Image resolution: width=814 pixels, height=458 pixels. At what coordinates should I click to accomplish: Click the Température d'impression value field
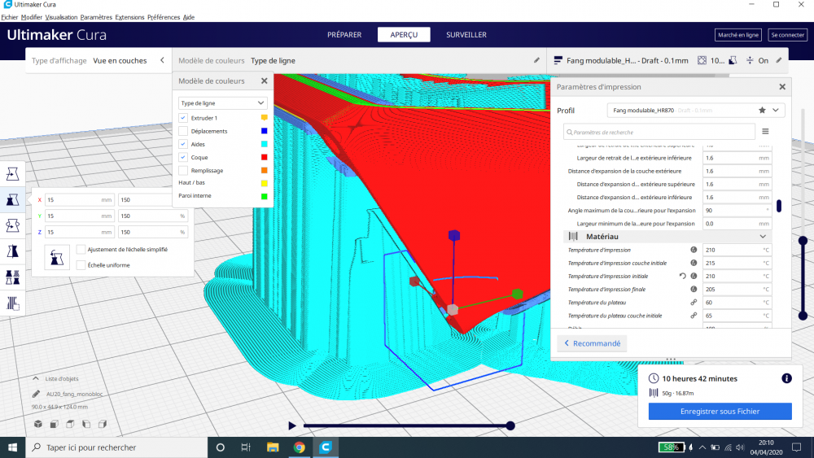[737, 250]
